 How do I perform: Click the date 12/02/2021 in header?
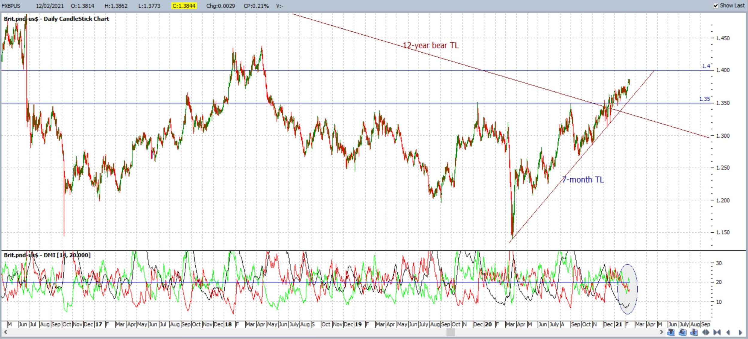coord(50,6)
